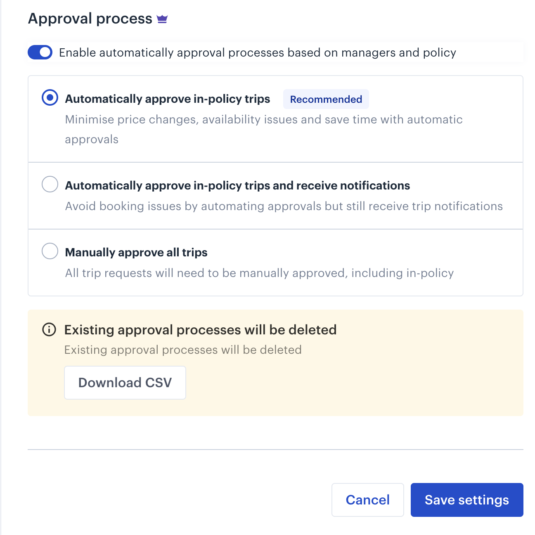535x535 pixels.
Task: Select approve in-policy trips and receive notifications
Action: click(x=50, y=184)
